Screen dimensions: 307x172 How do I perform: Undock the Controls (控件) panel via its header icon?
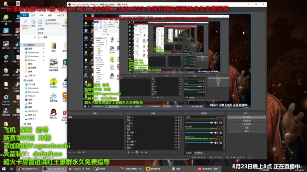click(x=265, y=113)
